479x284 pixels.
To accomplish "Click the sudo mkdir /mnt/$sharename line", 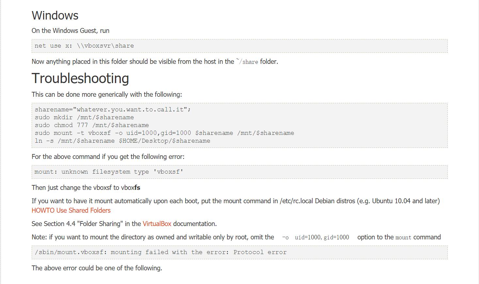I will coord(84,117).
